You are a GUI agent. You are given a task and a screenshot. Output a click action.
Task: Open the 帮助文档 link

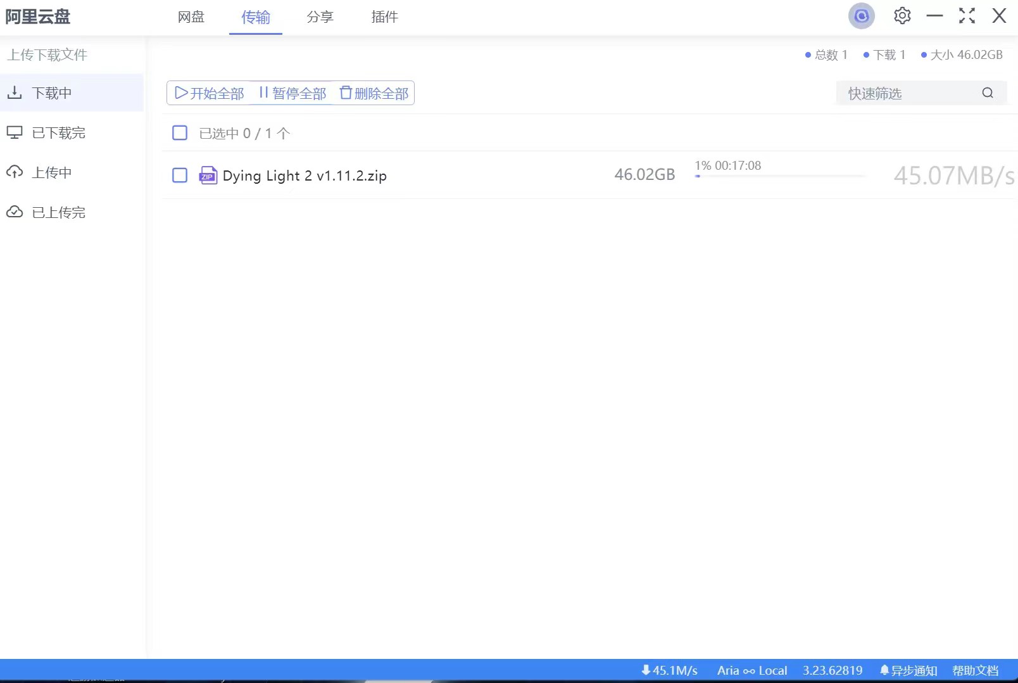click(975, 670)
